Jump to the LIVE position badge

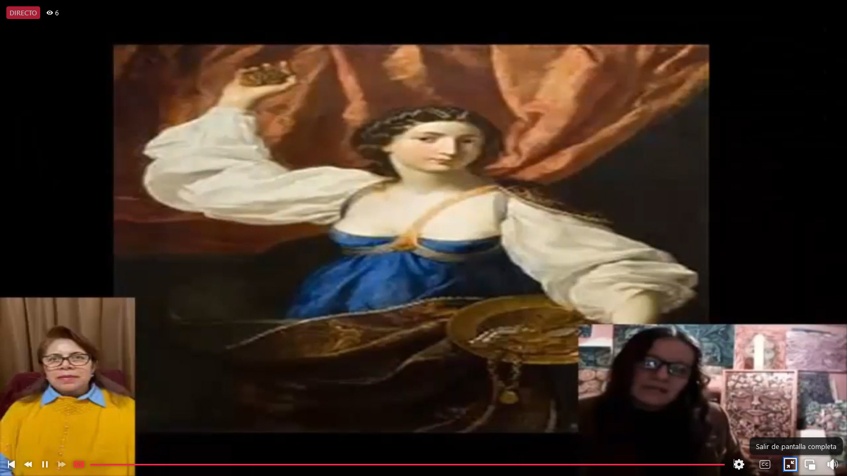79,464
